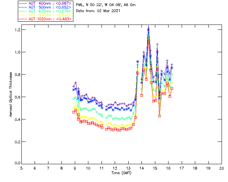The width and height of the screenshot is (228, 182).
Task: Click the purple dashed line legend sample
Action: 23,3
